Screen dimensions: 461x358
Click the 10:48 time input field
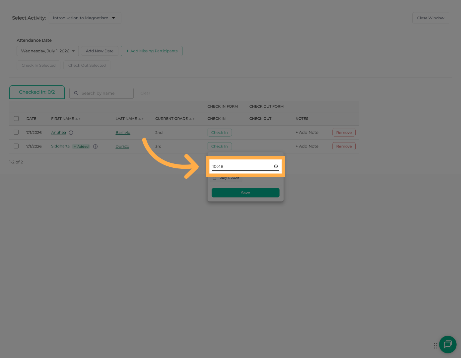[245, 166]
